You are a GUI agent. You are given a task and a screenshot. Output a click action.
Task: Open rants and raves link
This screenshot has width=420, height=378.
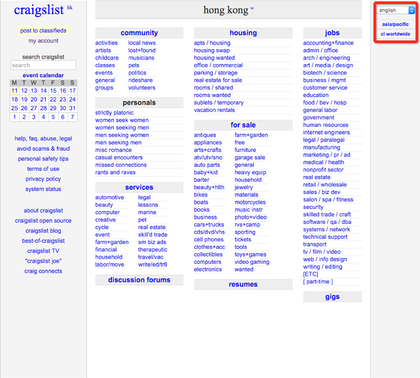(x=115, y=173)
